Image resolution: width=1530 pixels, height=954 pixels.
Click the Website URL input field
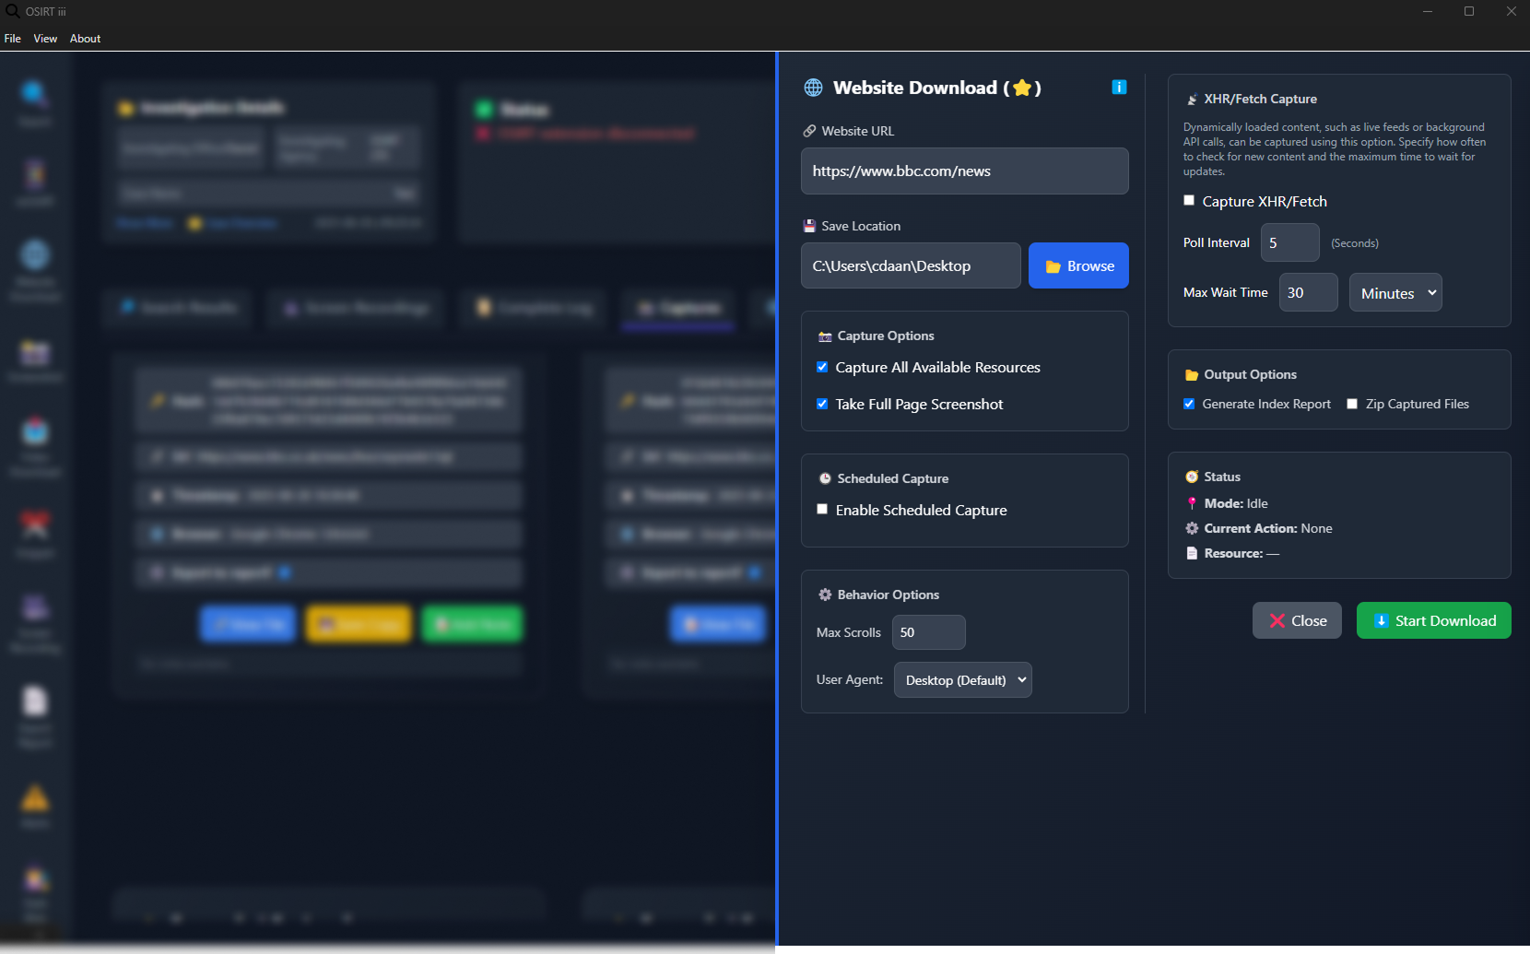click(x=964, y=171)
